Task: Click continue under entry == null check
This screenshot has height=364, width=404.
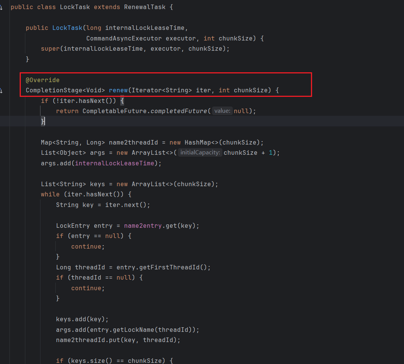Action: (x=86, y=246)
